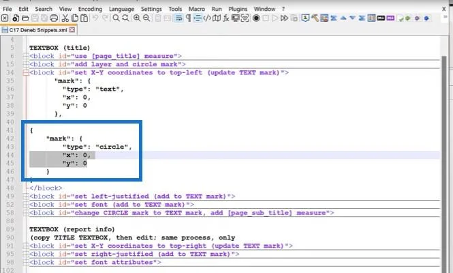
Task: Open the Encoding menu
Action: tap(90, 9)
